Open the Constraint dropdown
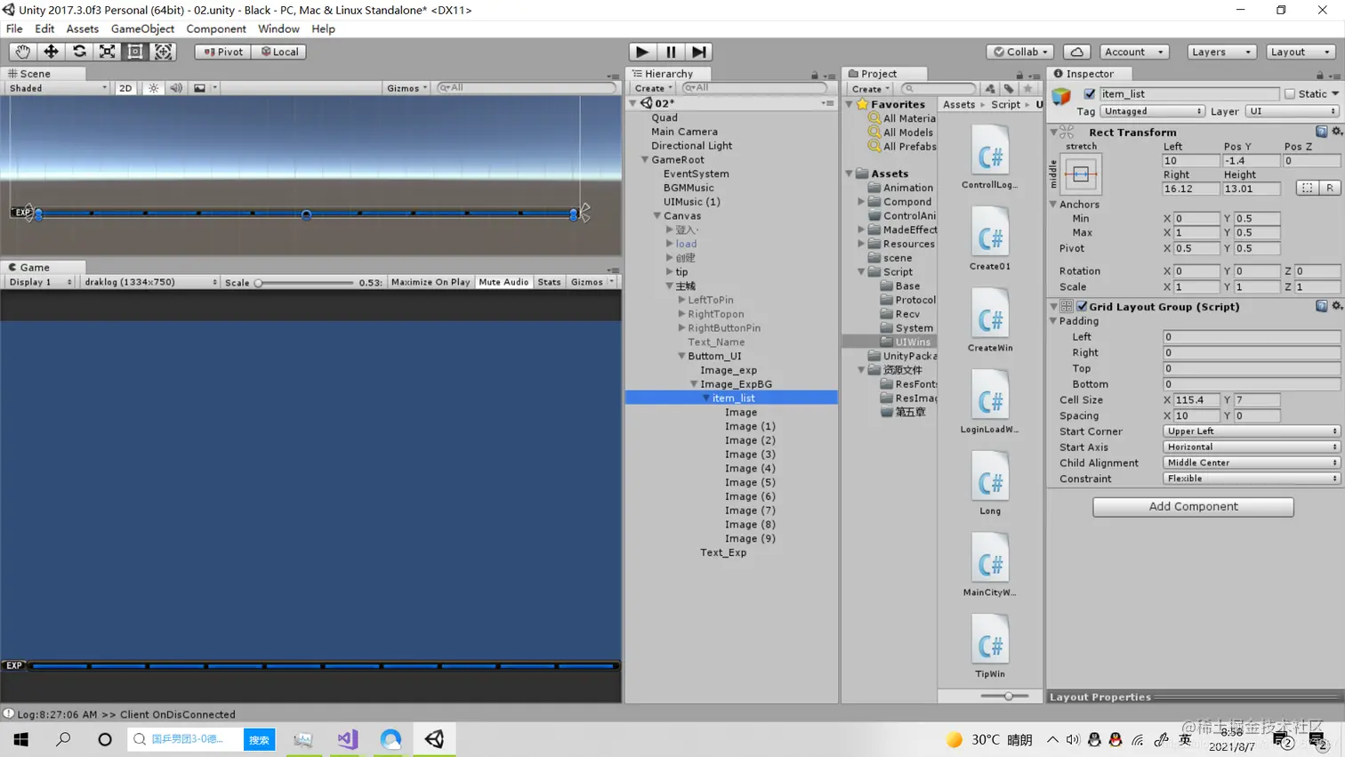The height and width of the screenshot is (757, 1345). pyautogui.click(x=1251, y=479)
